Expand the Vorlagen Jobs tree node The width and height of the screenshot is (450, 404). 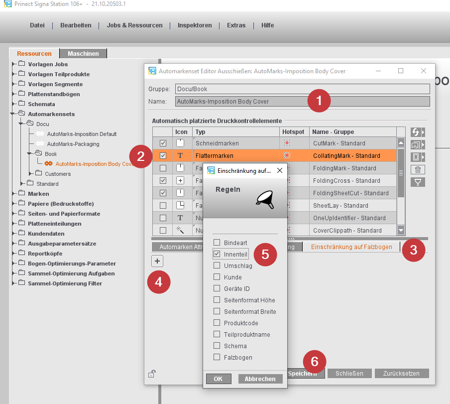(x=13, y=64)
